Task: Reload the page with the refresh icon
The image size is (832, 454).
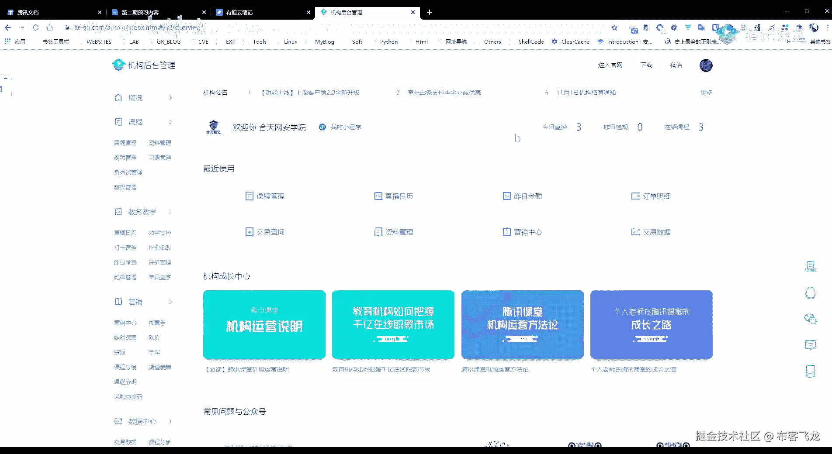Action: click(36, 28)
